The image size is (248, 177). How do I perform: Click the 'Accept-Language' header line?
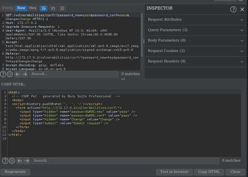tap(36, 69)
